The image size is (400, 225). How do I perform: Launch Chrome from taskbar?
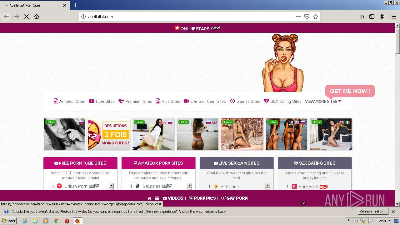pos(57,221)
